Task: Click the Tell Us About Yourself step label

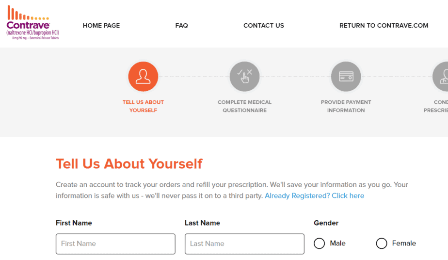Action: click(x=143, y=106)
